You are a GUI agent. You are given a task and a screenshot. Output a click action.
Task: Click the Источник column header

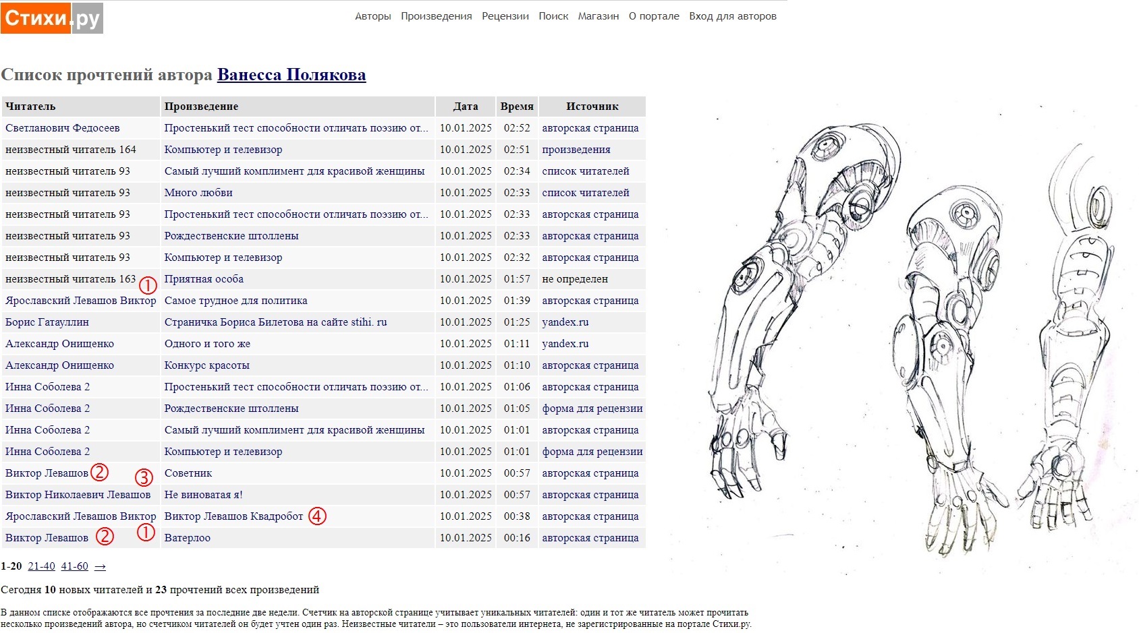592,107
